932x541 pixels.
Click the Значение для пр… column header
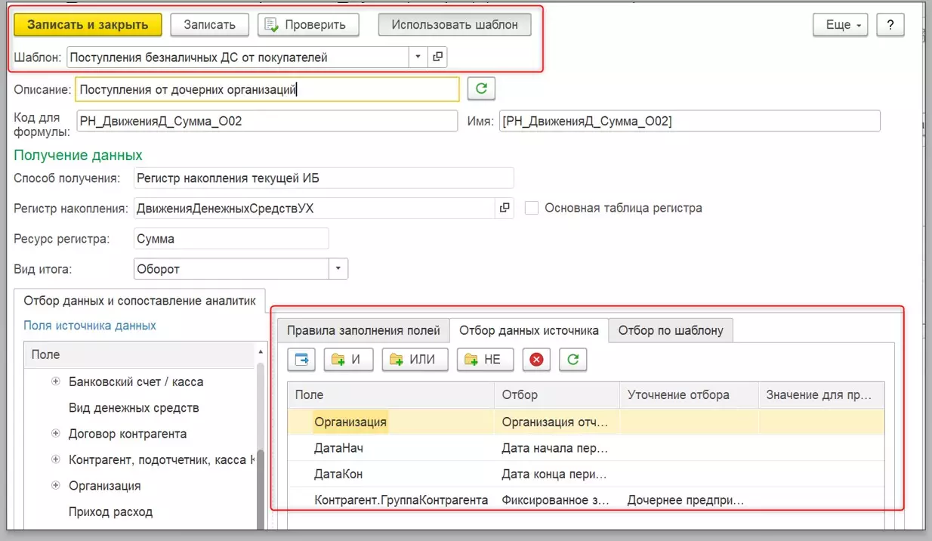821,395
